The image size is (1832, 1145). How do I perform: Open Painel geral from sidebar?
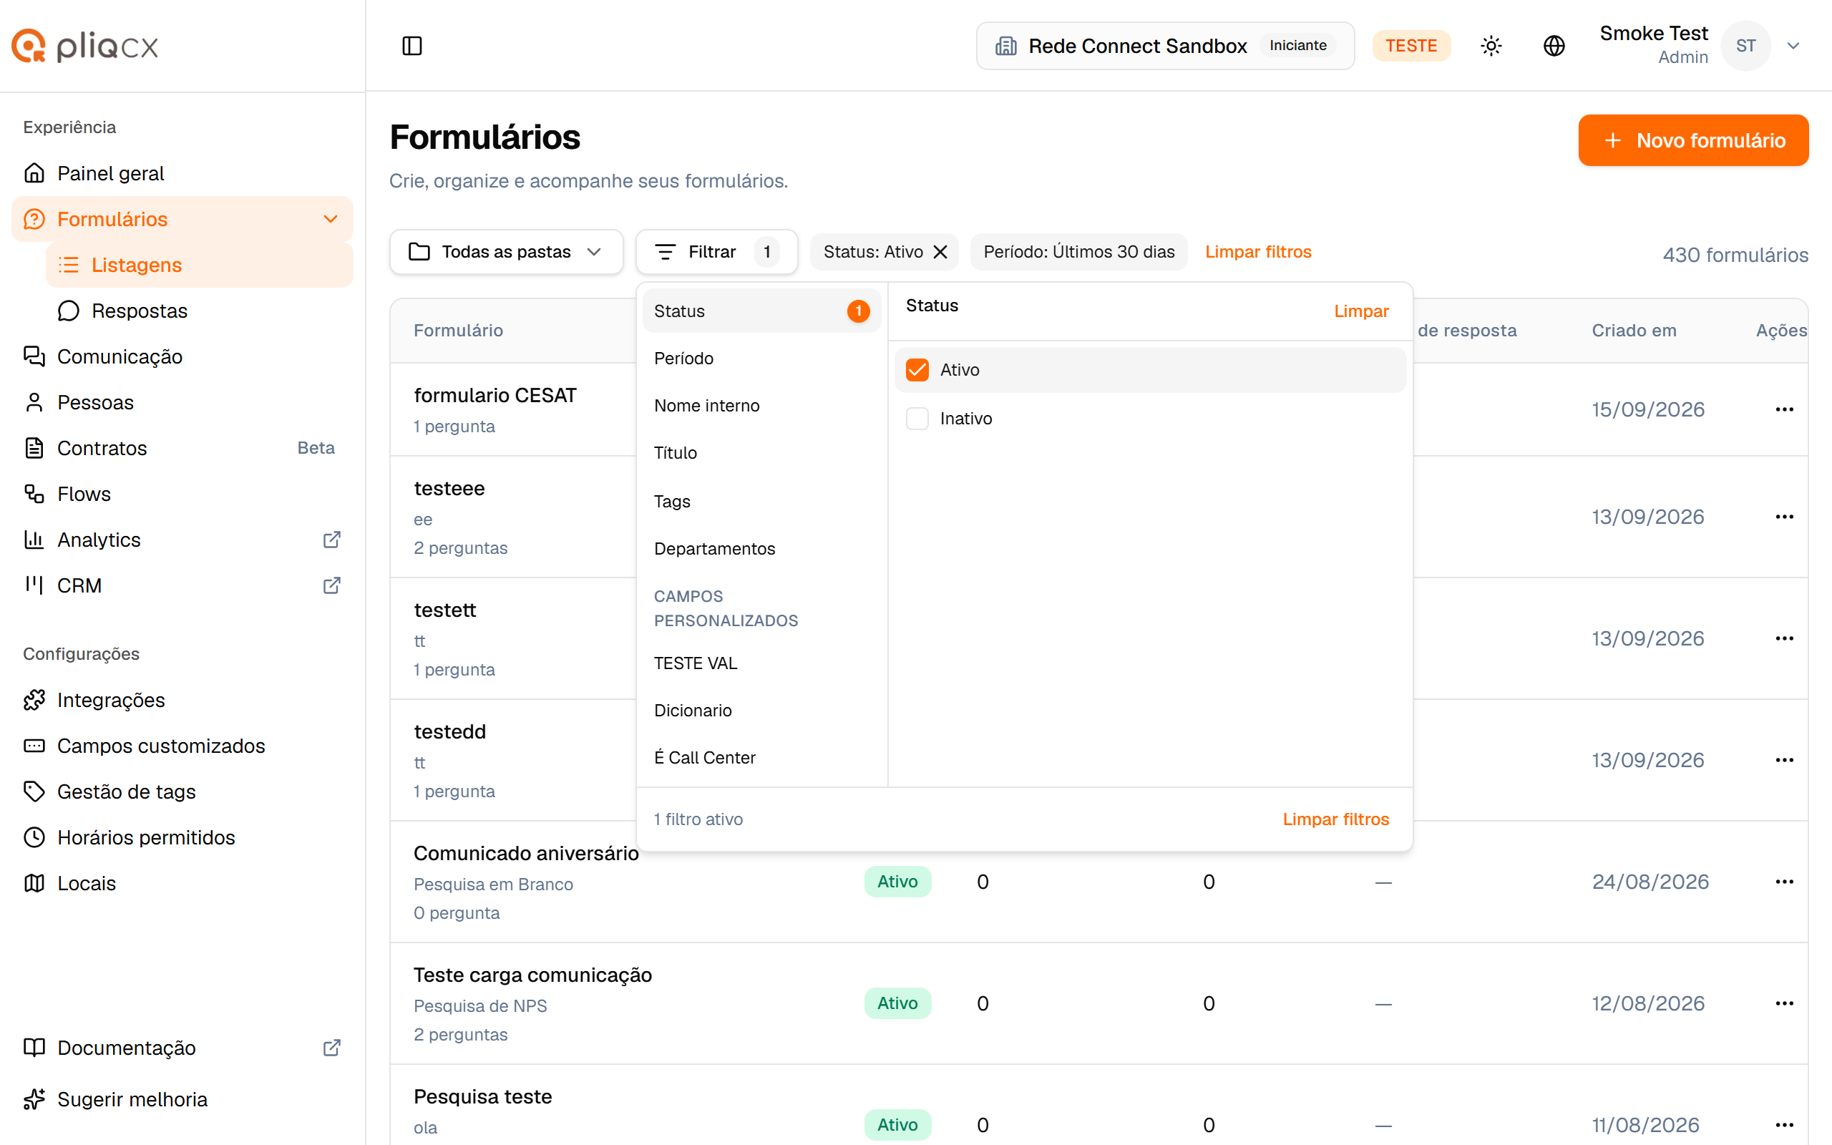pyautogui.click(x=182, y=172)
